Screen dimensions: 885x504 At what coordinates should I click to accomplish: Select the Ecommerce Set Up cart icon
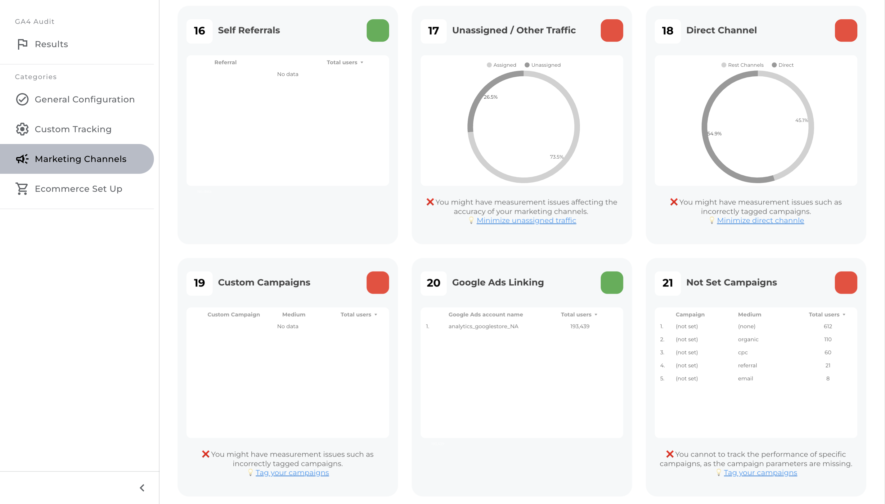22,189
